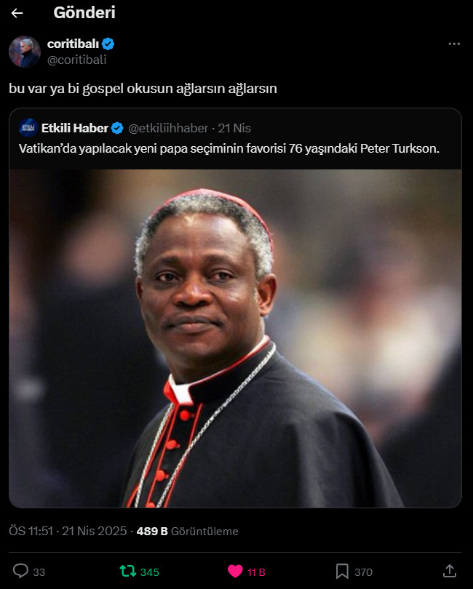The width and height of the screenshot is (473, 589).
Task: Click coritibalı's blue verified badge
Action: 108,44
